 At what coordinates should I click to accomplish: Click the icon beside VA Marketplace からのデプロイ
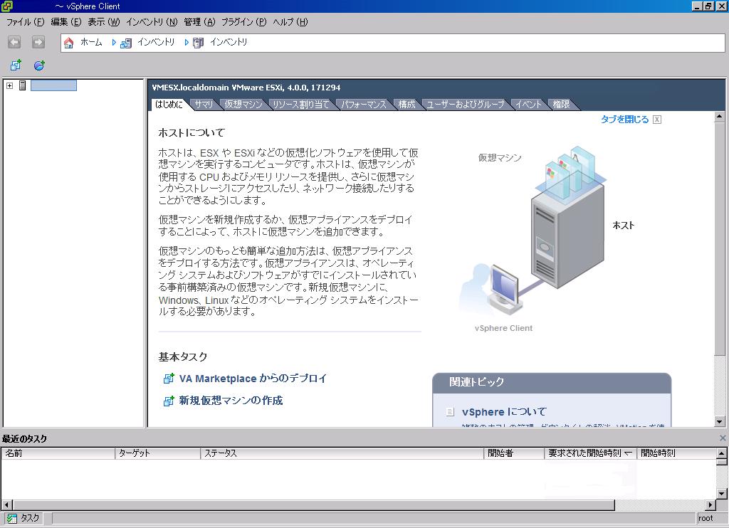tap(168, 379)
